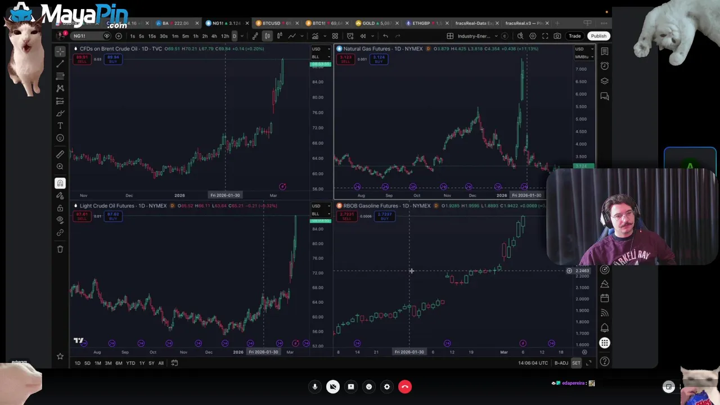This screenshot has height=405, width=720.
Task: Select the 1s time interval
Action: coord(132,36)
